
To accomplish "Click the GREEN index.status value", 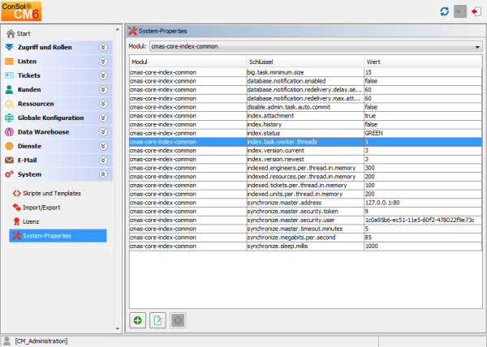I will coord(373,133).
